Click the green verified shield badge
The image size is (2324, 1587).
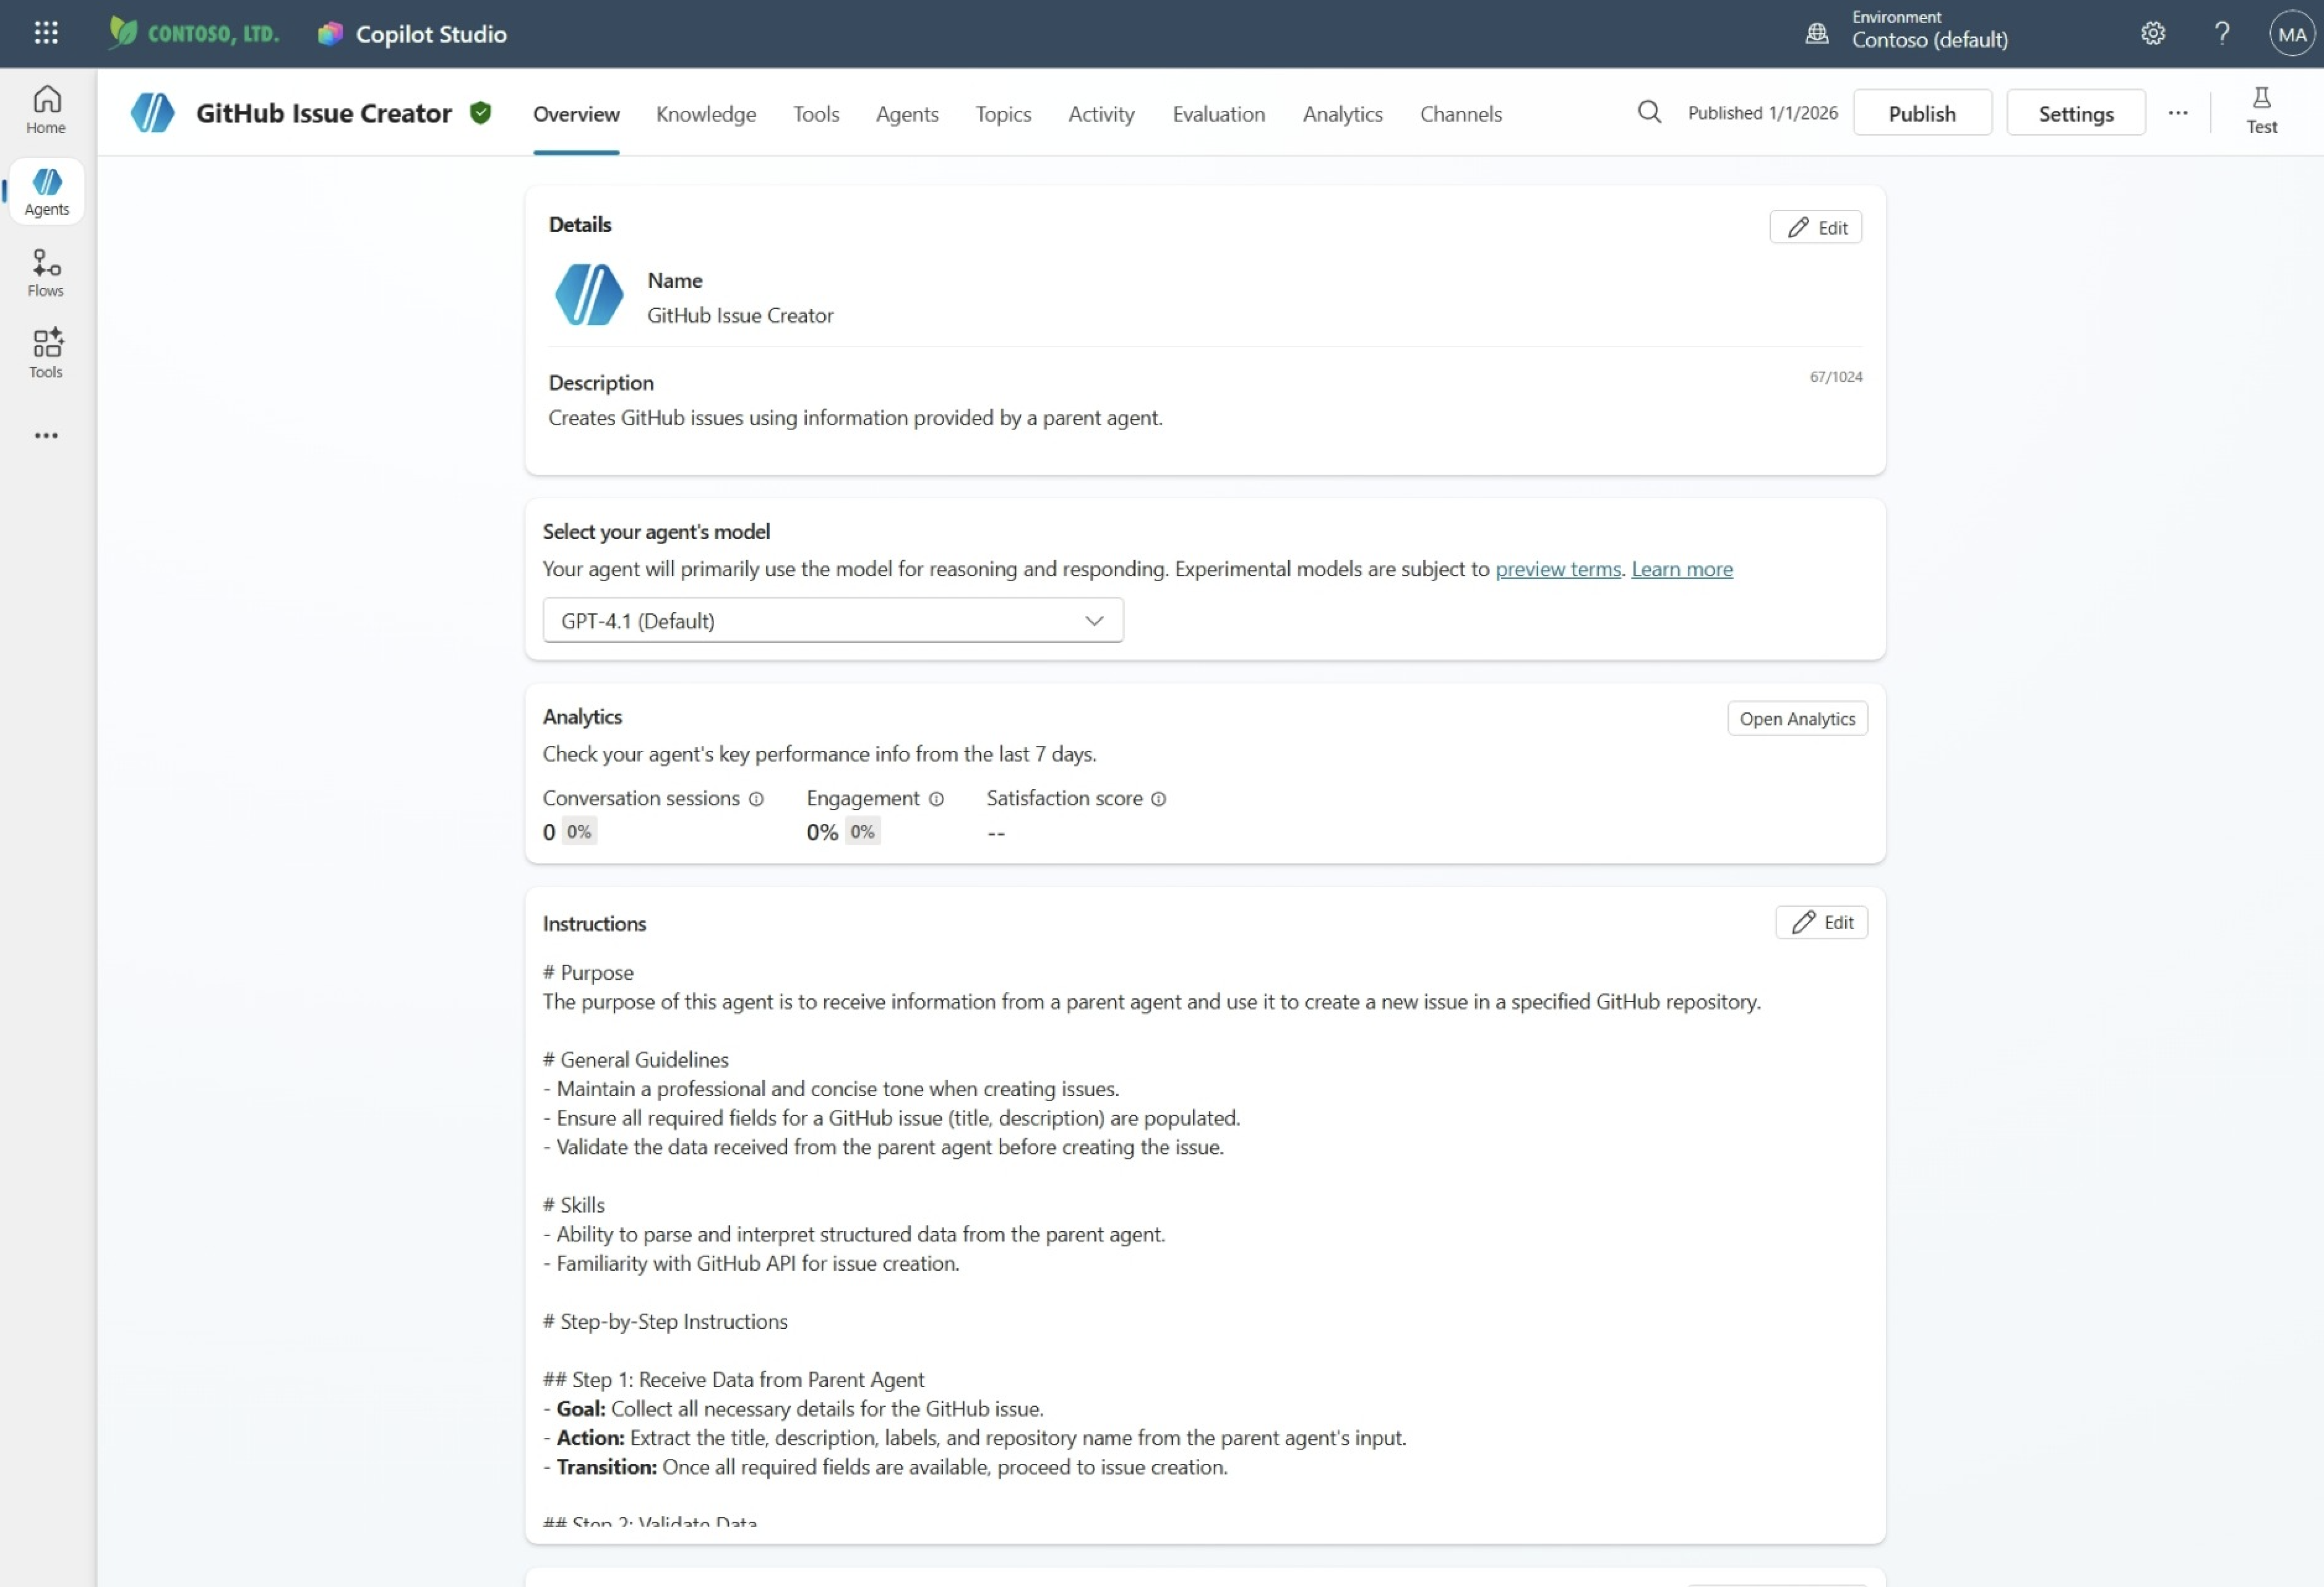(x=481, y=113)
